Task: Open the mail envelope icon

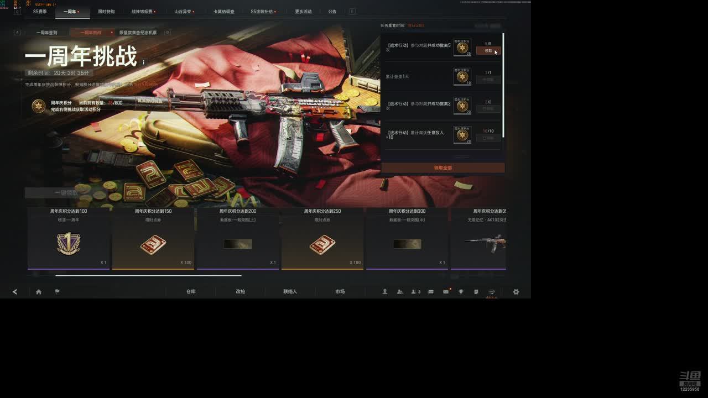Action: click(x=446, y=292)
